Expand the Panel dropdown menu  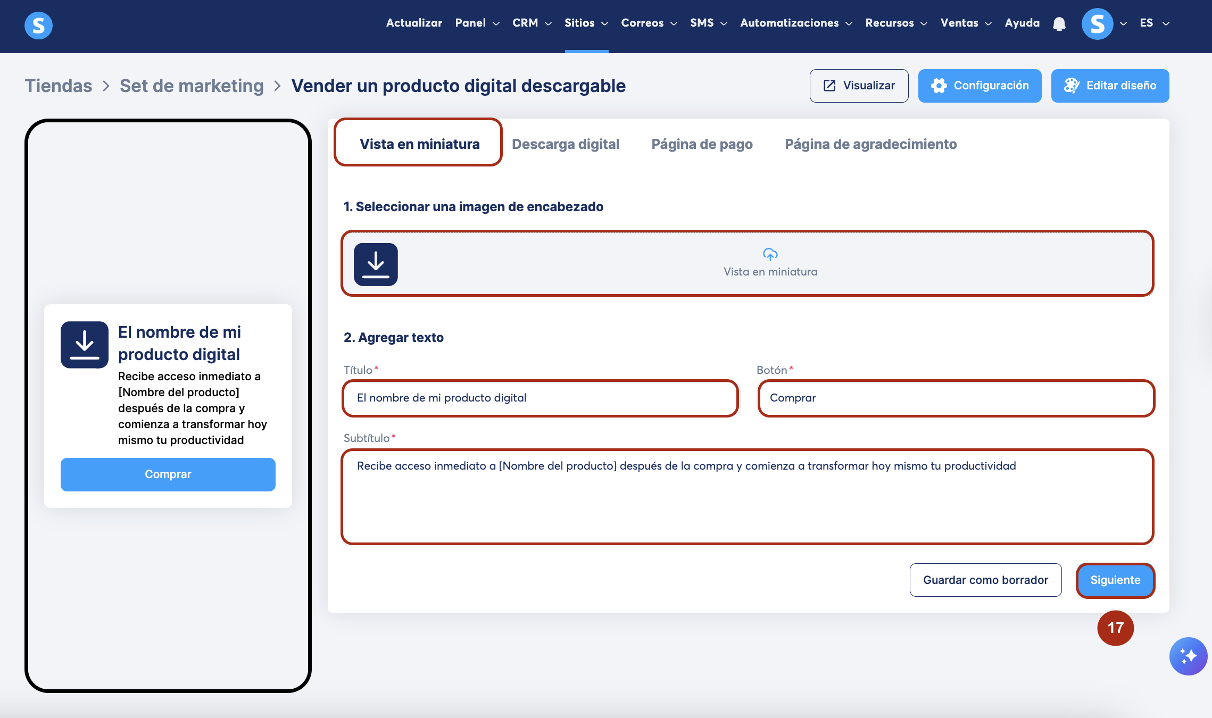click(477, 23)
